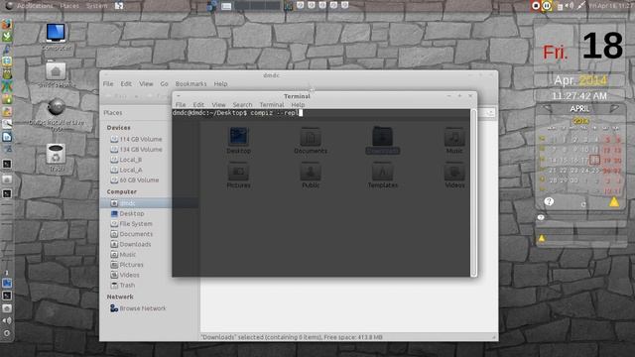
Task: Open Help menu in file manager window
Action: pos(220,83)
